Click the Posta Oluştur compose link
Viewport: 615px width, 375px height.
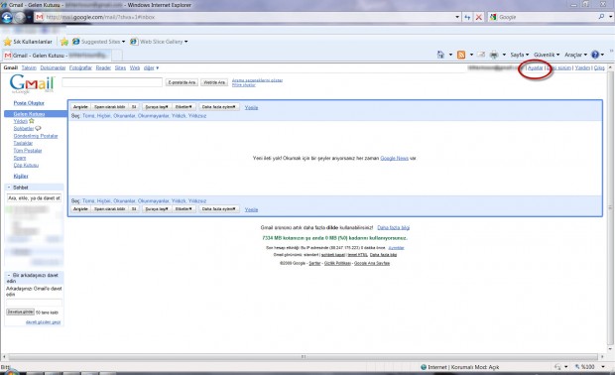(x=29, y=103)
